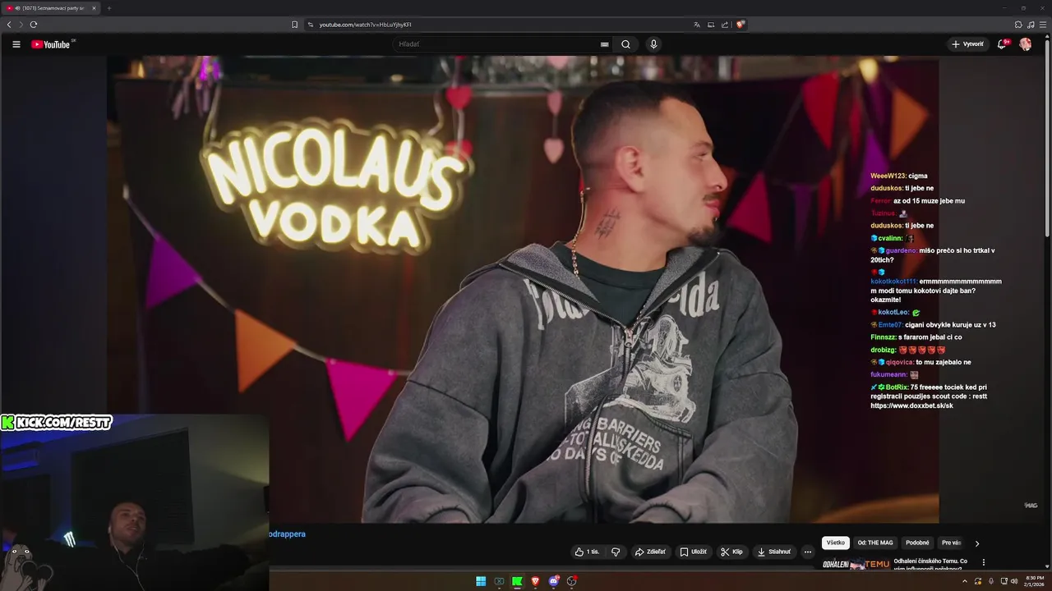Switch to Brave browser on the taskbar
Viewport: 1052px width, 591px height.
[x=535, y=581]
